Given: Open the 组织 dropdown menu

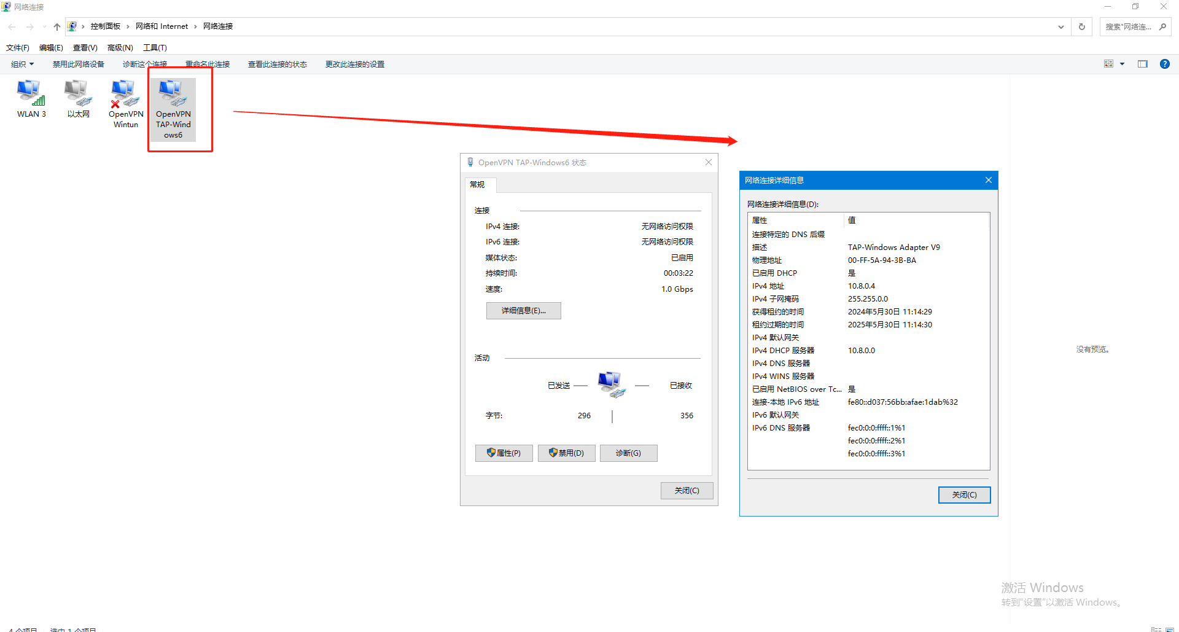Looking at the screenshot, I should tap(22, 64).
